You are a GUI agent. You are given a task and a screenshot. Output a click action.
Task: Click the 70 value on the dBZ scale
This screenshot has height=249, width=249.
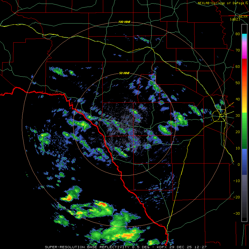[x=238, y=50]
